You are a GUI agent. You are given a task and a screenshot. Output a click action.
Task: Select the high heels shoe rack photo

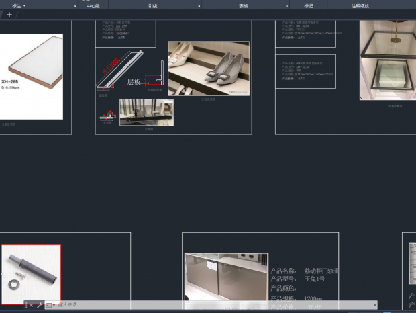(x=208, y=68)
